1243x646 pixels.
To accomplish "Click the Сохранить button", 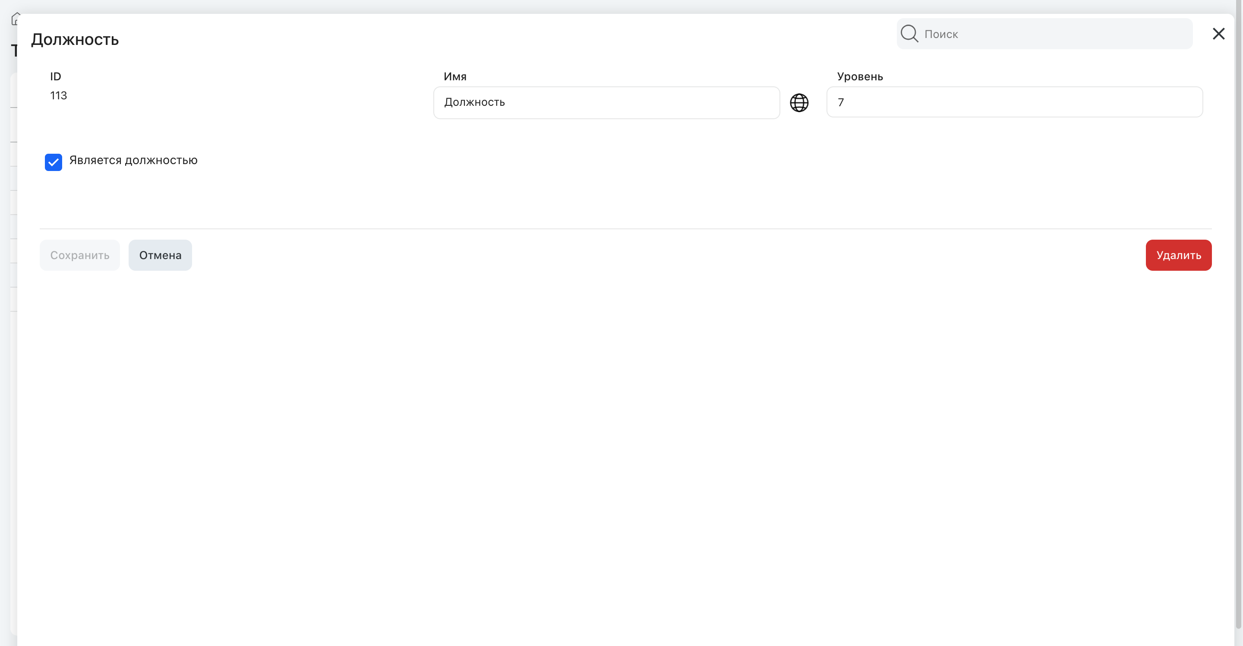I will [79, 255].
